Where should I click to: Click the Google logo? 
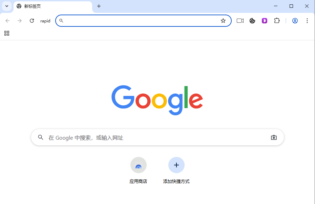click(x=157, y=100)
